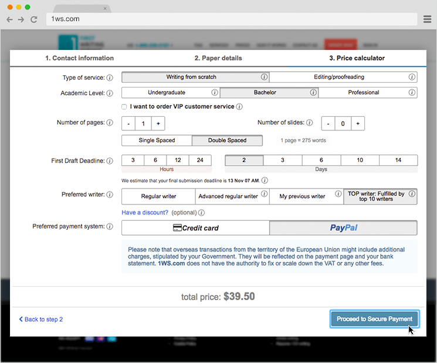Image resolution: width=437 pixels, height=363 pixels.
Task: Select the 14 days deadline option
Action: coord(398,160)
